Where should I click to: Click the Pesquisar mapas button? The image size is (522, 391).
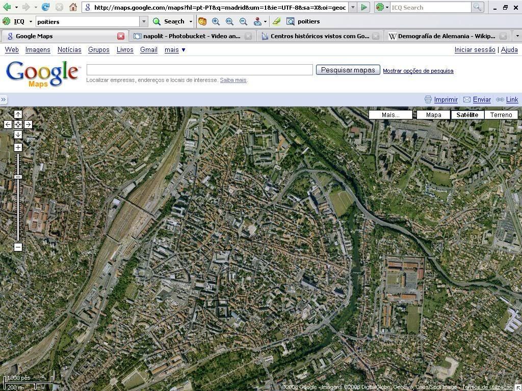pos(348,70)
